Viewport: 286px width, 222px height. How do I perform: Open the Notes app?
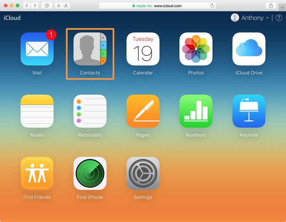37,111
